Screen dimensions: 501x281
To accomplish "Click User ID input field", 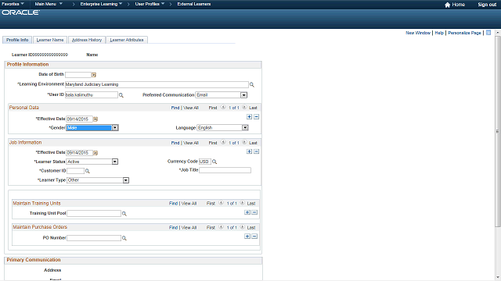I will [92, 95].
